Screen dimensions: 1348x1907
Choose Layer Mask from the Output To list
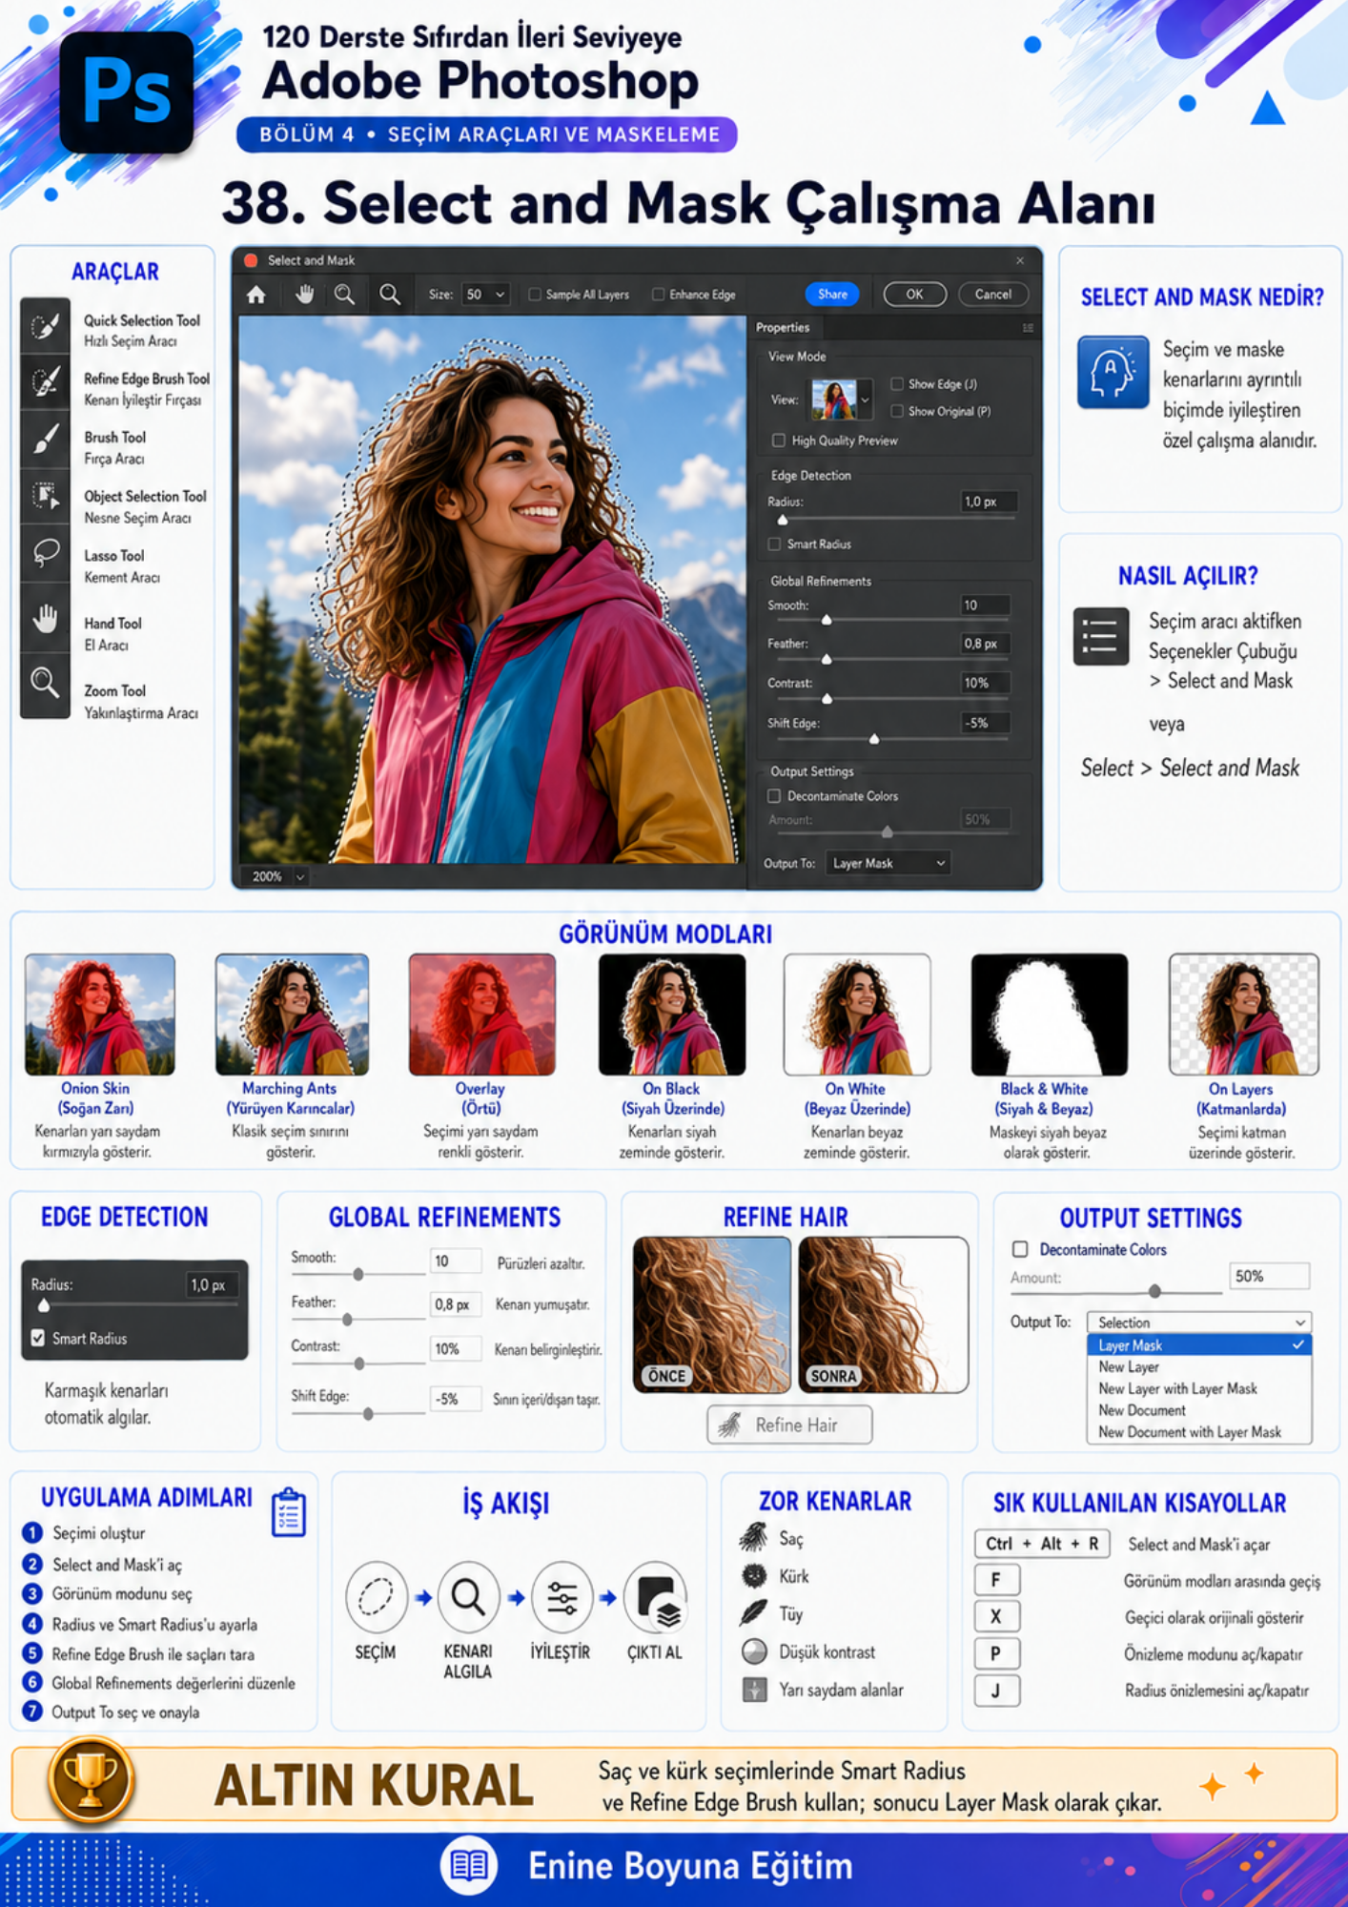click(1199, 1345)
